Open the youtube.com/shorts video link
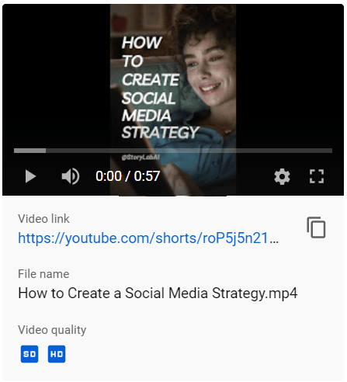Viewport: 347px width, 382px height. pyautogui.click(x=148, y=238)
